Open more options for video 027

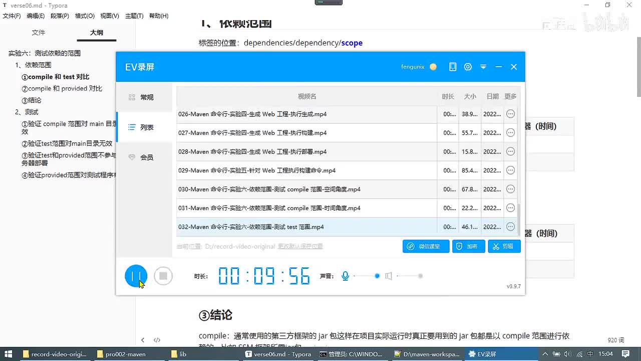510,133
